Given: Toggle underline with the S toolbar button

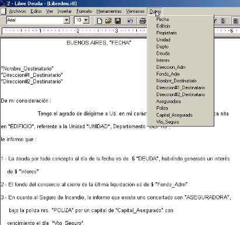Looking at the screenshot, I should coord(223,20).
